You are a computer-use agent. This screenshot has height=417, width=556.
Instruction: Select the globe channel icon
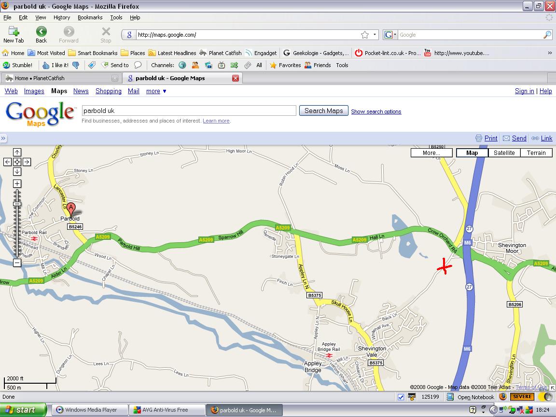pyautogui.click(x=182, y=65)
